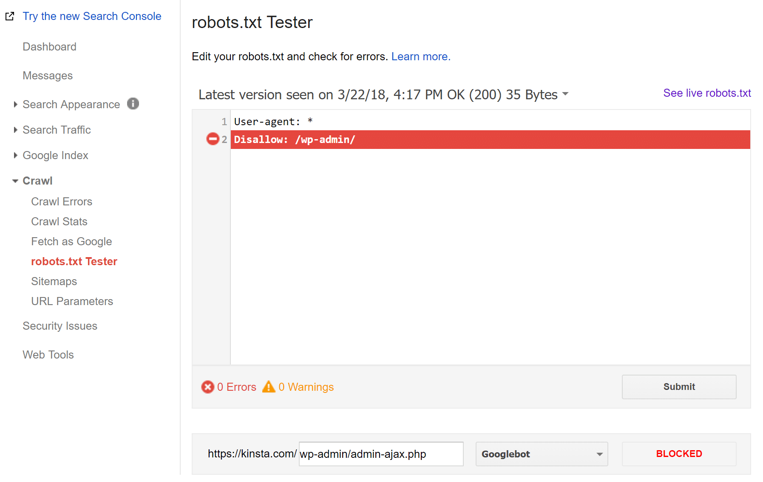763x482 pixels.
Task: Expand the Search Traffic section
Action: point(15,130)
